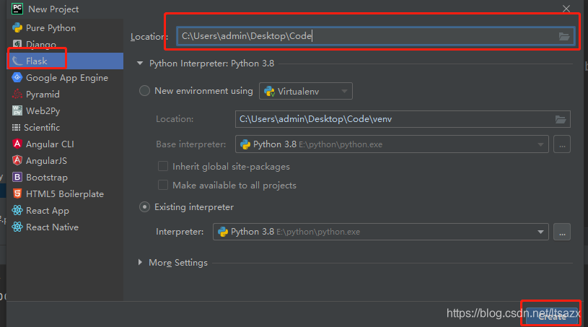This screenshot has width=588, height=327.
Task: Click the React Native atom icon
Action: coord(17,227)
